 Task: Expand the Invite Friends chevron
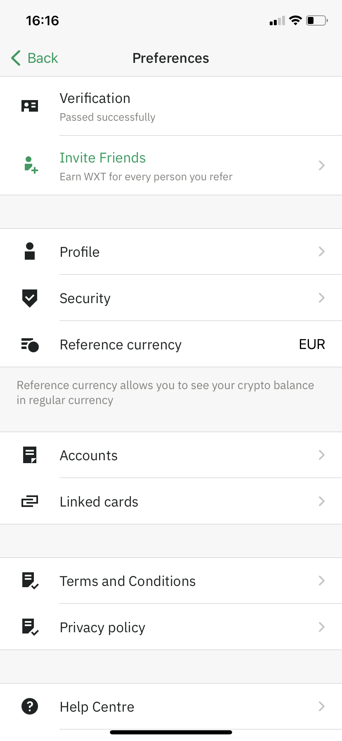321,166
